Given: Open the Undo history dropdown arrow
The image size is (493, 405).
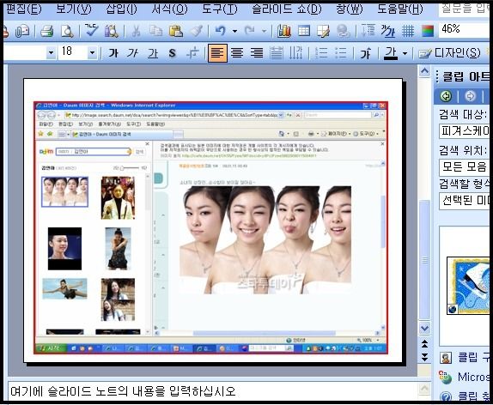Looking at the screenshot, I should tap(234, 31).
